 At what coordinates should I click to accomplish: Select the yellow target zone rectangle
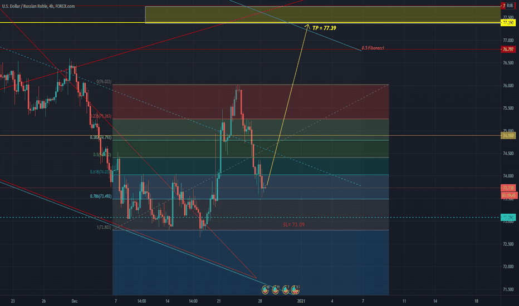click(323, 14)
